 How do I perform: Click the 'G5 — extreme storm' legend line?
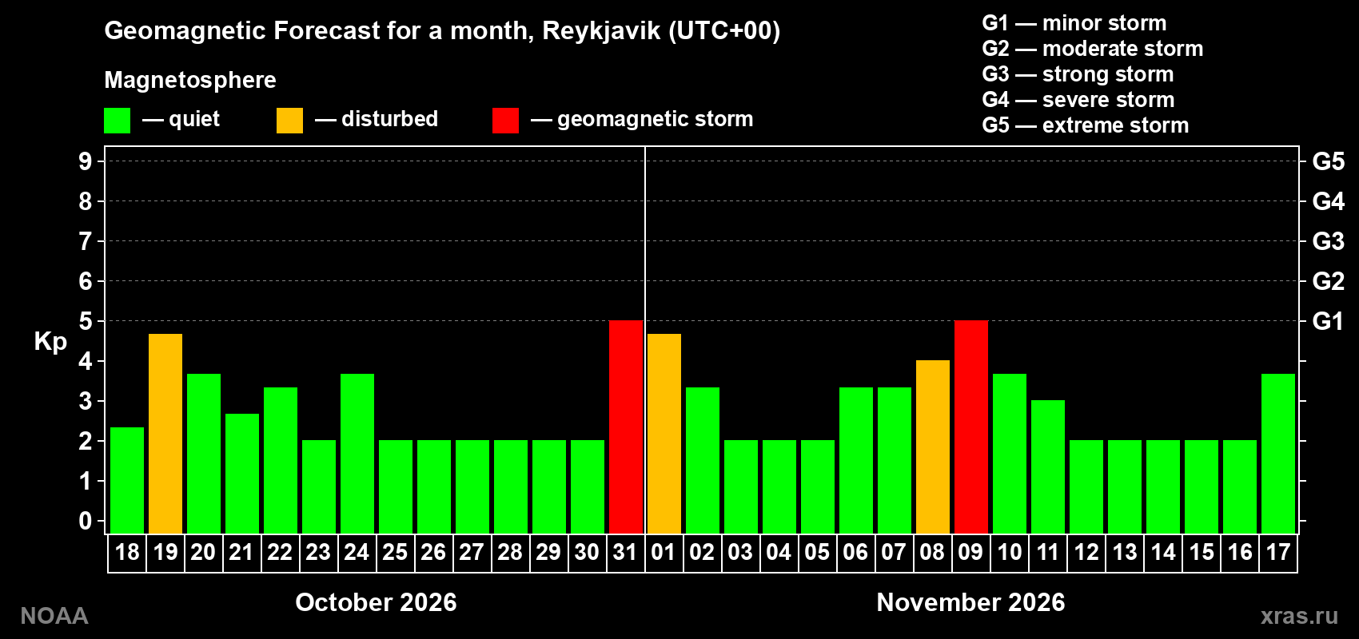point(1086,125)
